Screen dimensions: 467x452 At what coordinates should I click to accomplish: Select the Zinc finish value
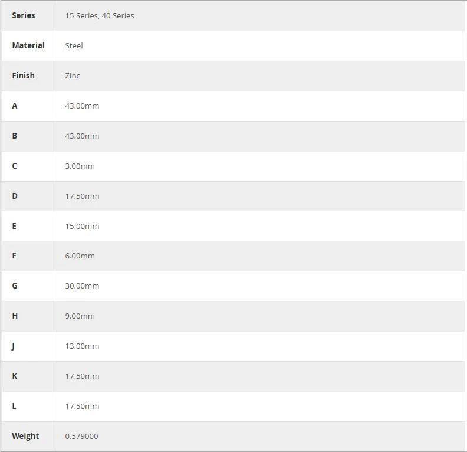[x=73, y=76]
